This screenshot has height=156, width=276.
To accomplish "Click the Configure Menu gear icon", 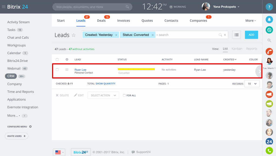I will pyautogui.click(x=30, y=126).
